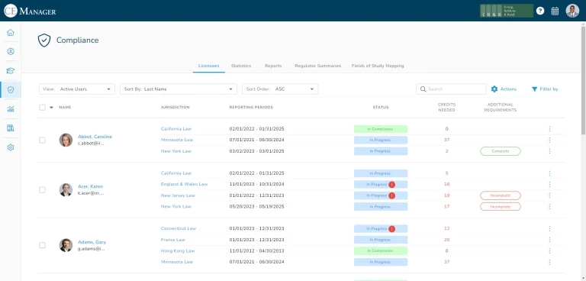This screenshot has height=281, width=586.
Task: Open Connecticut Law jurisdiction link
Action: [x=179, y=228]
